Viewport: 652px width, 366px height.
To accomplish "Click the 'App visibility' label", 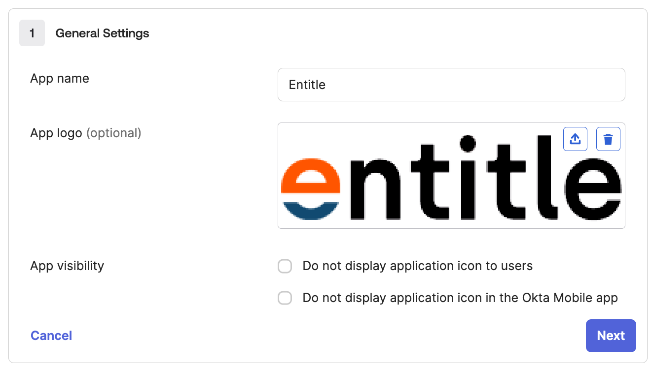I will click(x=67, y=266).
